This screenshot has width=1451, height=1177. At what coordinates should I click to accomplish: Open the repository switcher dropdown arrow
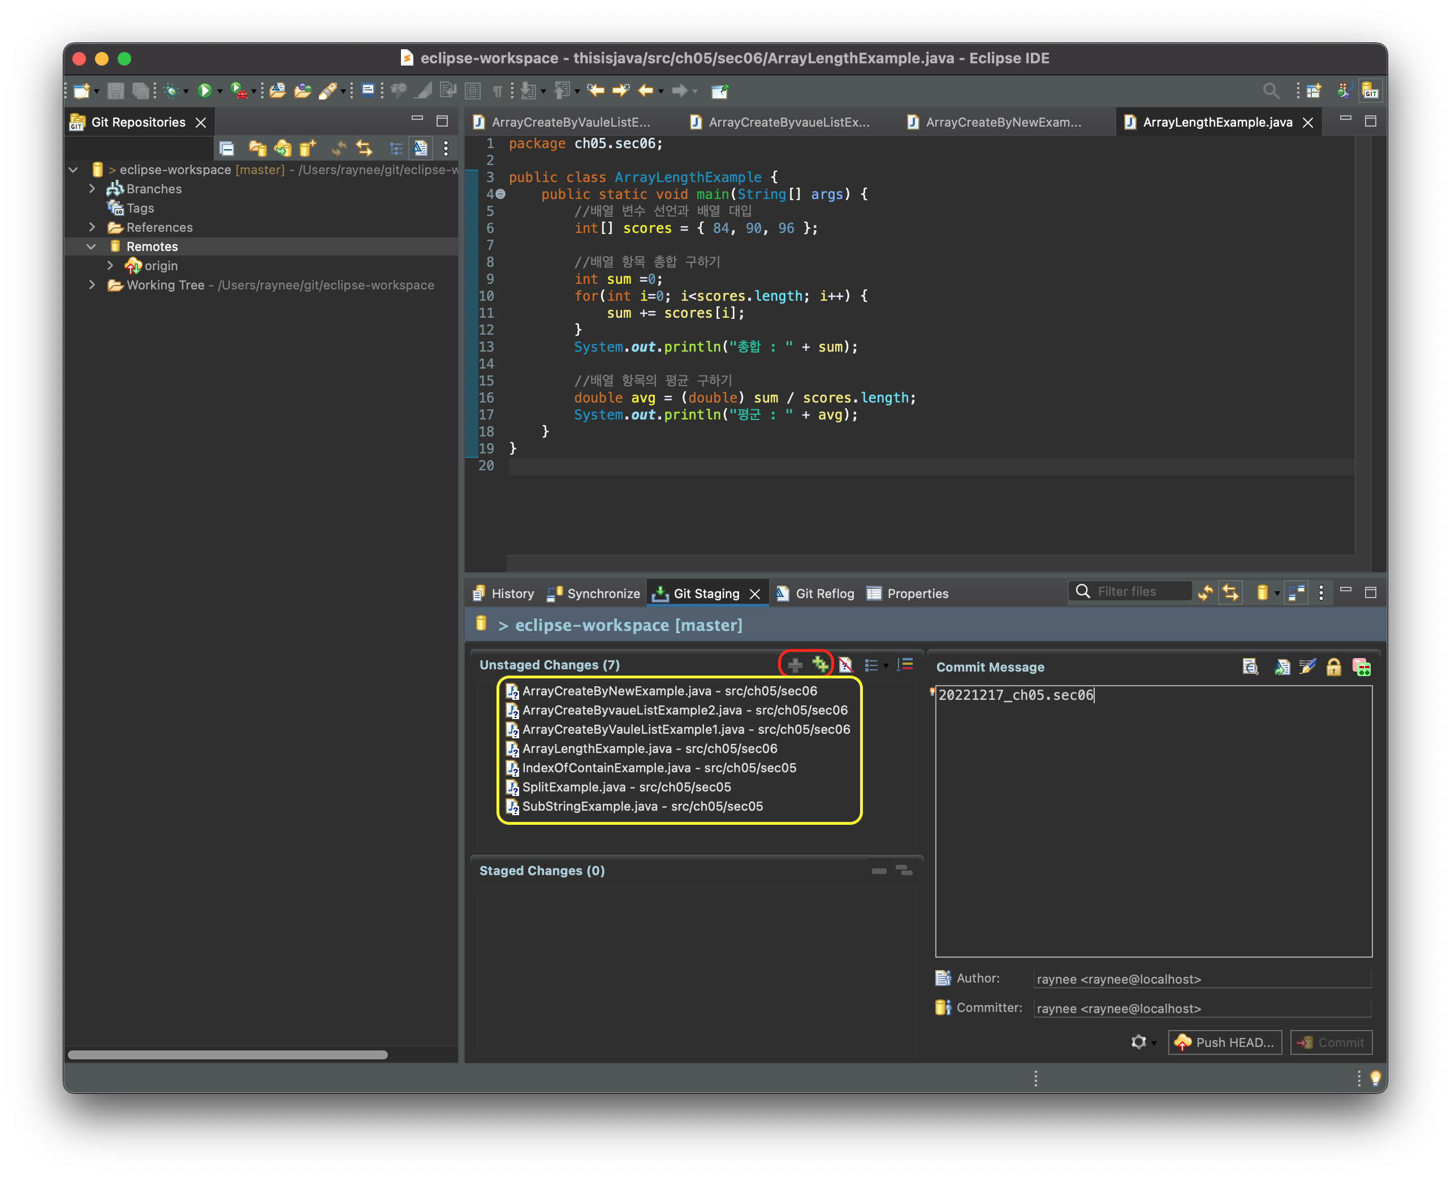click(x=1277, y=593)
